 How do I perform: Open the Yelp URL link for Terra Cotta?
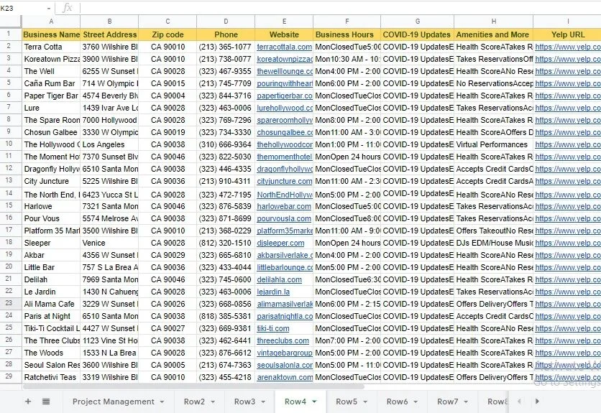(568, 47)
